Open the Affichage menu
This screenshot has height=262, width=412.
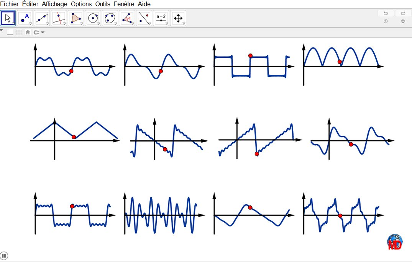54,4
